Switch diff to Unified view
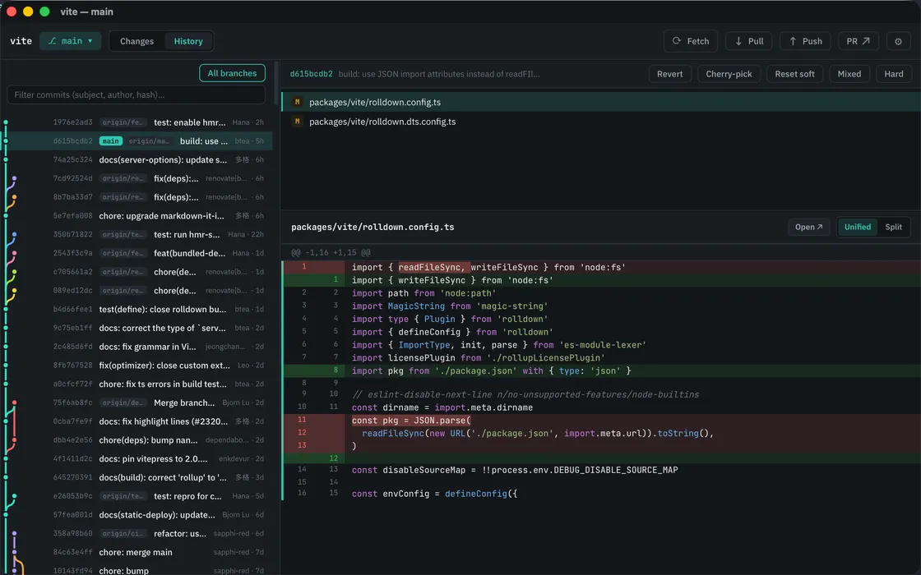The image size is (921, 575). [x=857, y=227]
